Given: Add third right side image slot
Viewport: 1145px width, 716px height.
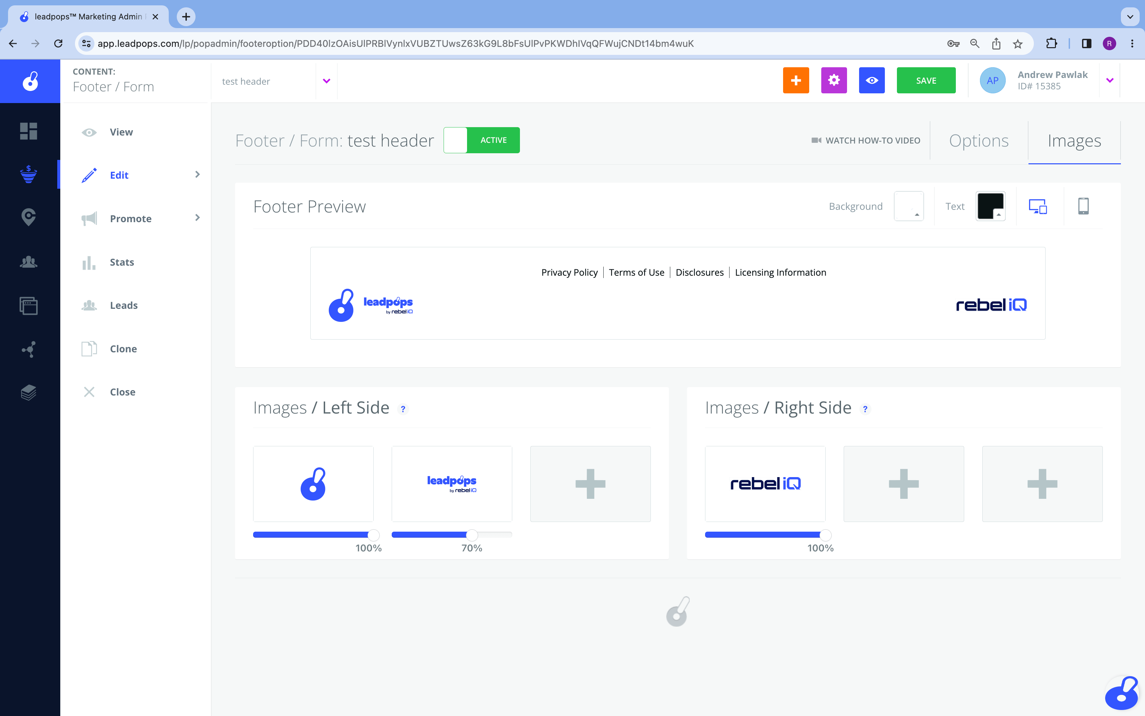Looking at the screenshot, I should pyautogui.click(x=1042, y=483).
